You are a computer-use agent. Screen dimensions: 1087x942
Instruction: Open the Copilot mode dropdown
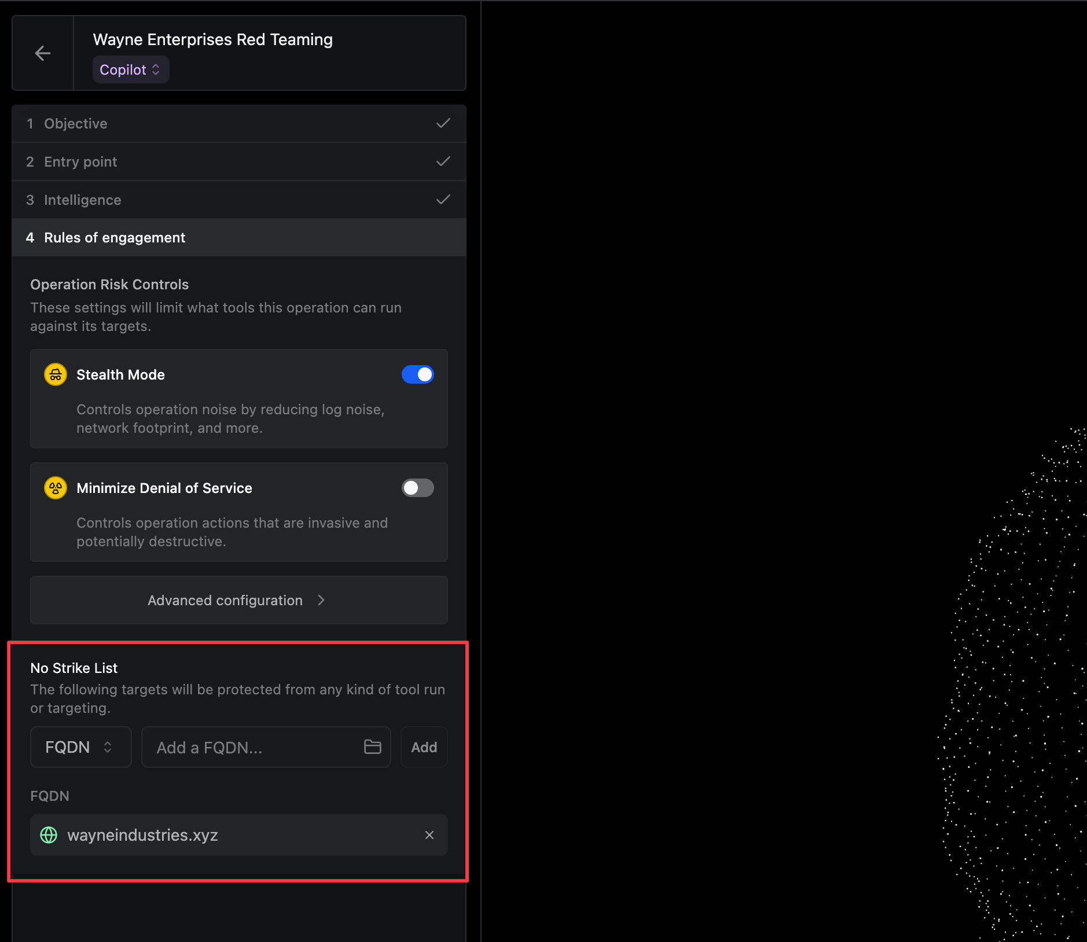click(x=130, y=70)
